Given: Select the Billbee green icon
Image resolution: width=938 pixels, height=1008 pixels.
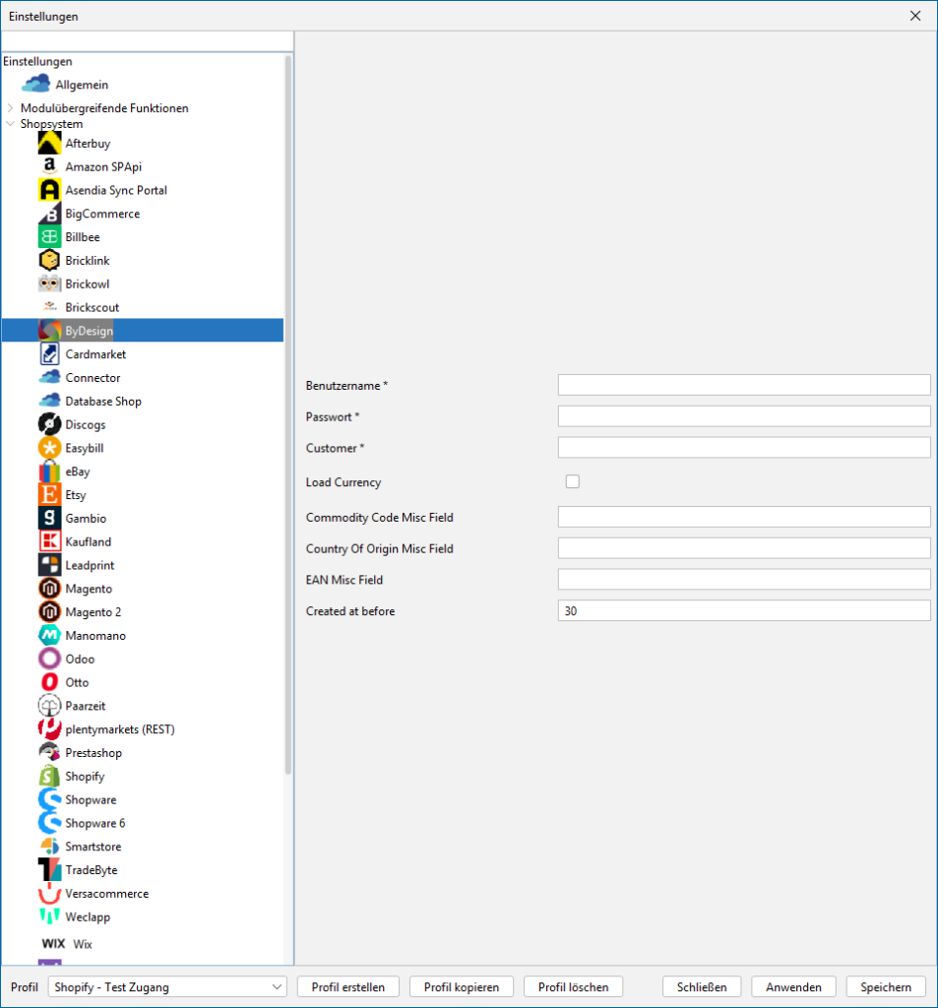Looking at the screenshot, I should point(49,237).
